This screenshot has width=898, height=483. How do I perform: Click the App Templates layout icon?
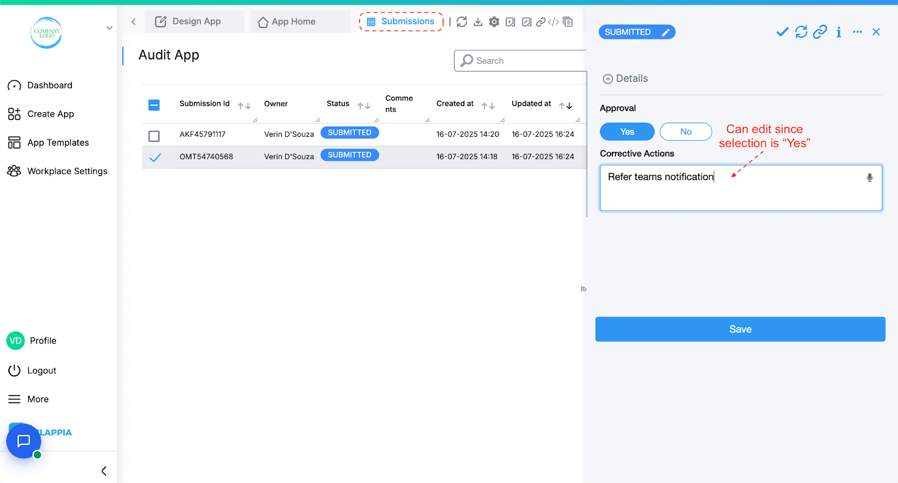click(14, 143)
